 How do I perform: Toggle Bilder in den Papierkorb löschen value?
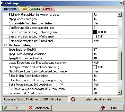pyautogui.click(x=105, y=76)
